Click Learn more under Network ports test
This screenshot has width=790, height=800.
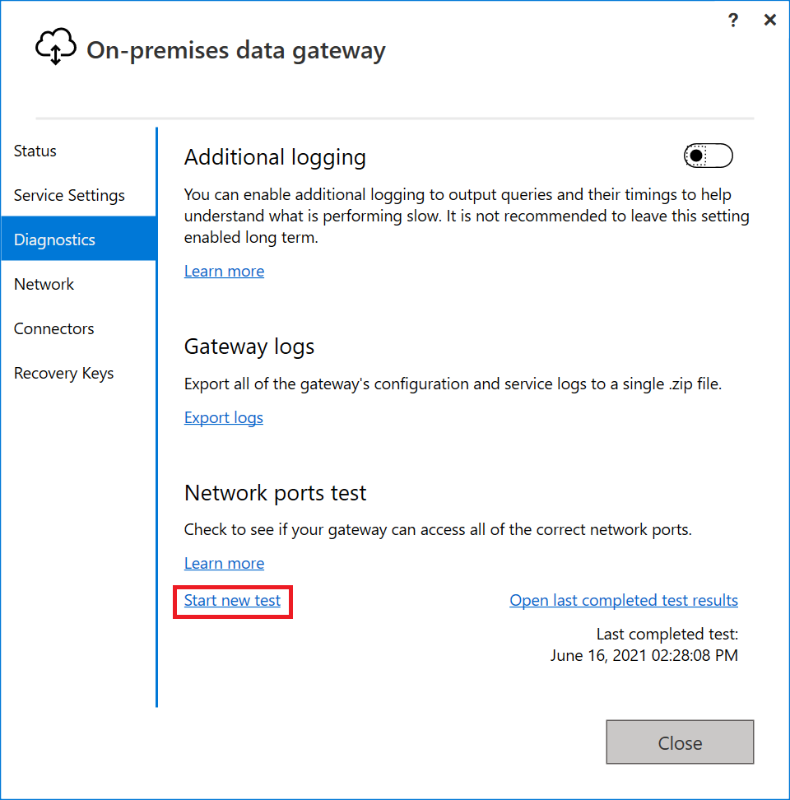coord(224,563)
